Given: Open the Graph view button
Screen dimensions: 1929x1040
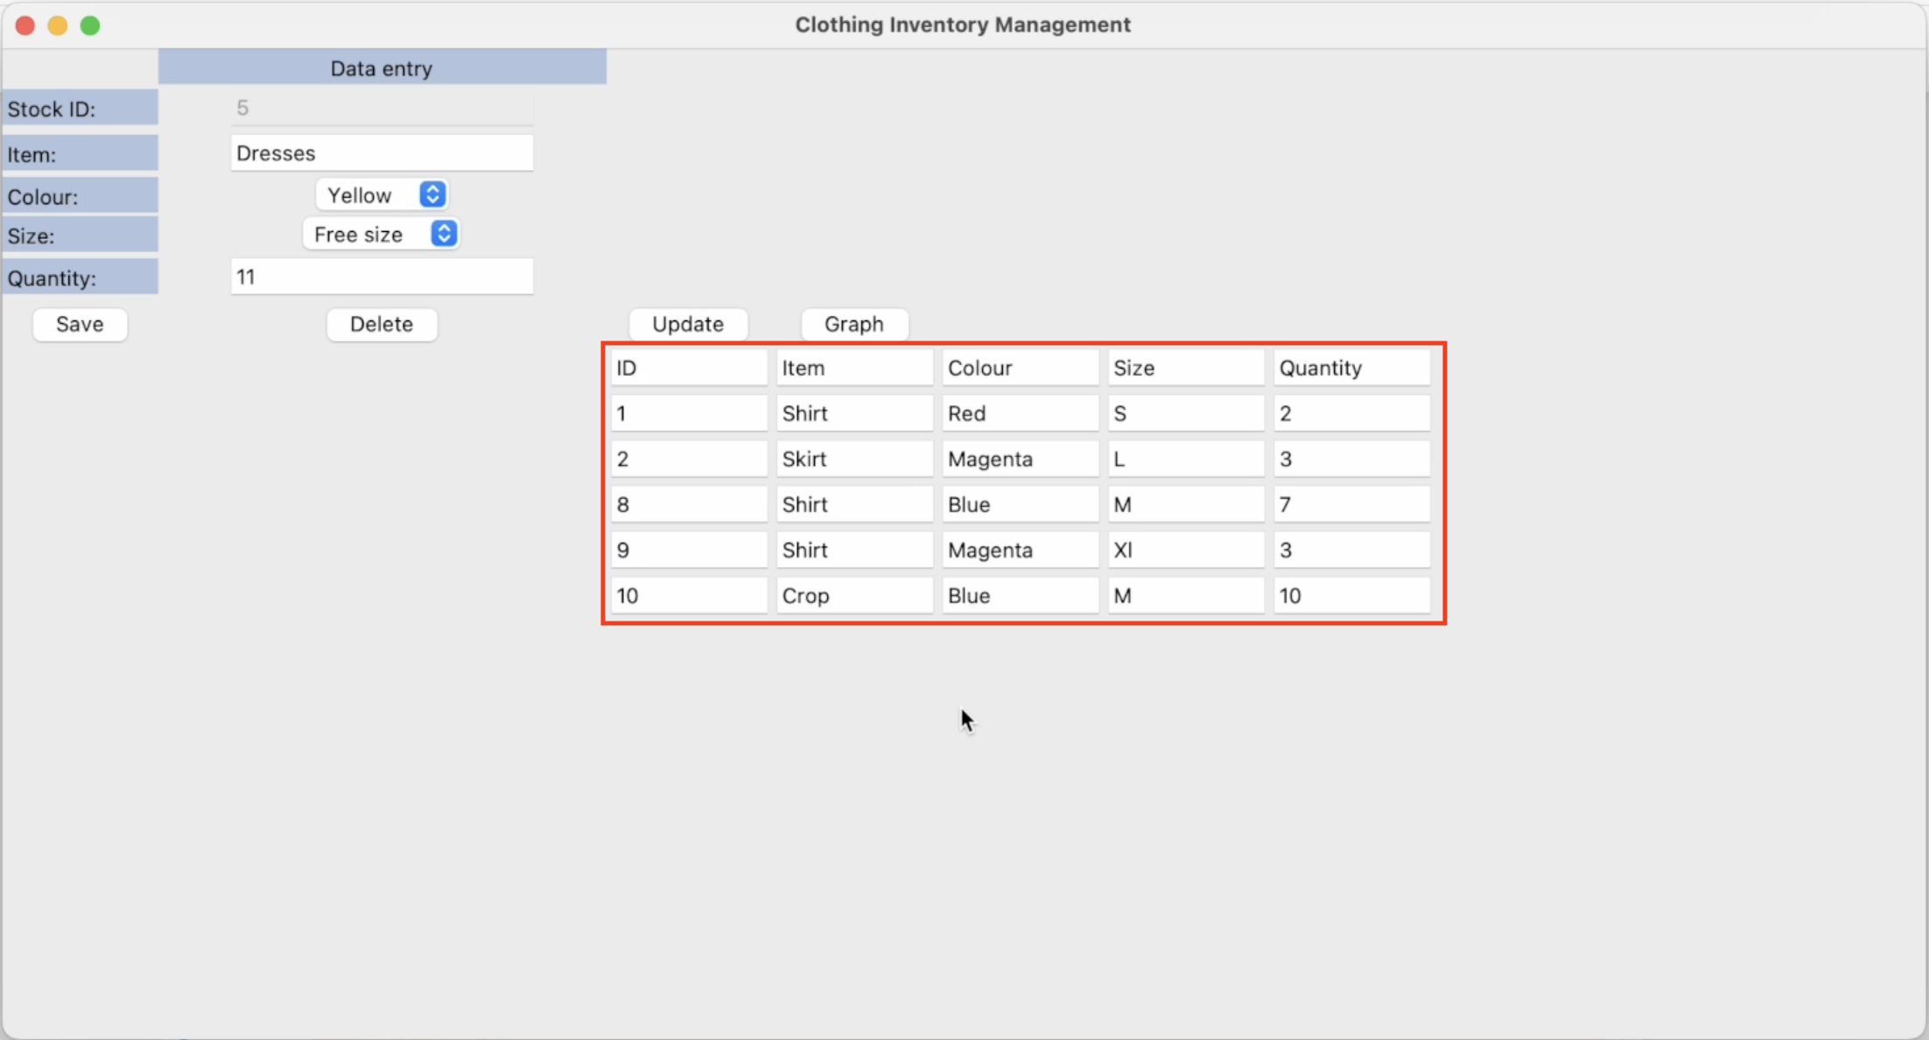Looking at the screenshot, I should [853, 324].
